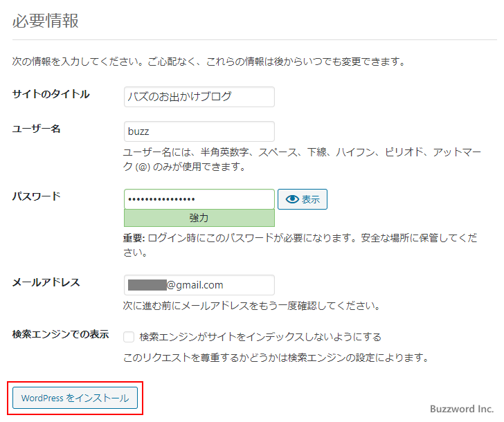This screenshot has height=422, width=504.
Task: Click the 必要情報 heading
Action: [45, 21]
